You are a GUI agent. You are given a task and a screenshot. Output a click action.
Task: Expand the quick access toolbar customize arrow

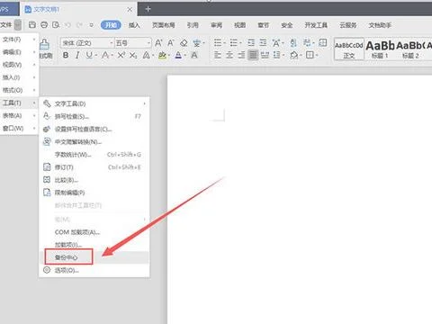(x=92, y=25)
